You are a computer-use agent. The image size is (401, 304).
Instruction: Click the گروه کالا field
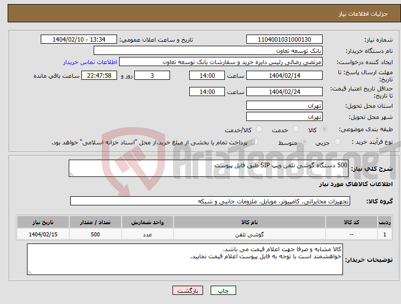[210, 201]
